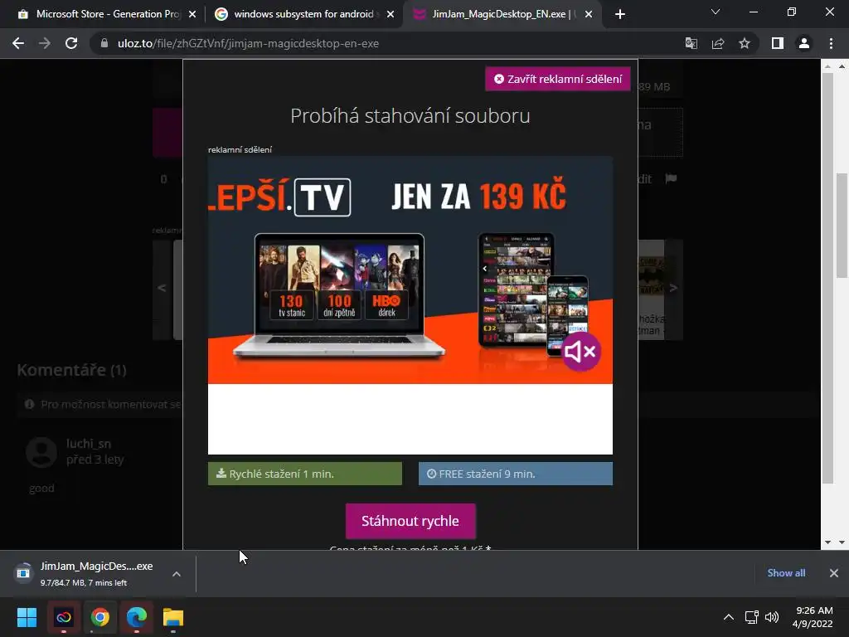
Task: Open Google Chrome from taskbar
Action: [x=100, y=617]
